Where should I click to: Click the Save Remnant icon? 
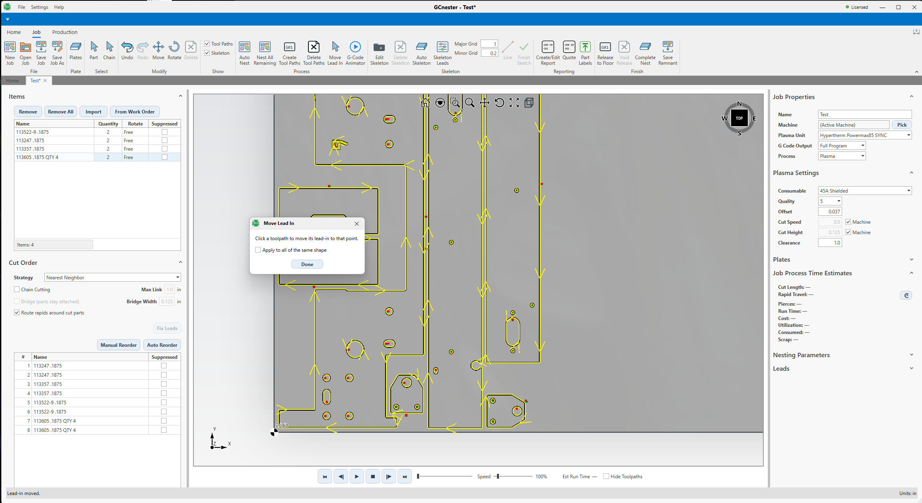pyautogui.click(x=668, y=53)
